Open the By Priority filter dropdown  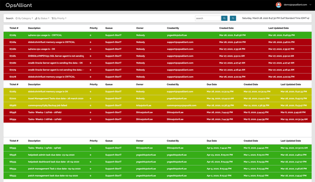click(59, 18)
